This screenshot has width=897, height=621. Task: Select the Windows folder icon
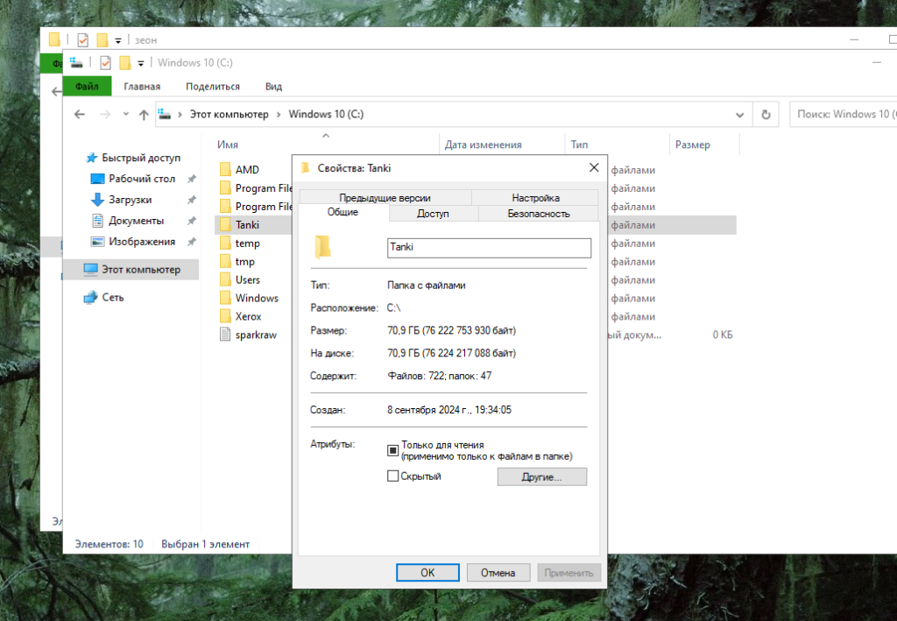pyautogui.click(x=225, y=298)
